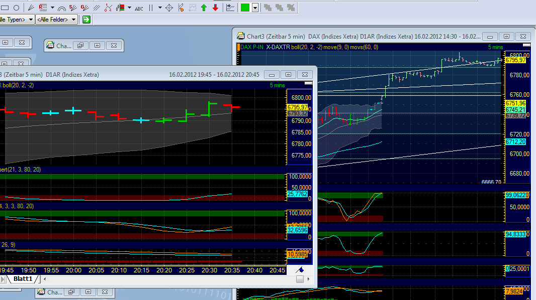This screenshot has height=300, width=536.
Task: Click the 20:15 timeline label
Action: tap(142, 270)
